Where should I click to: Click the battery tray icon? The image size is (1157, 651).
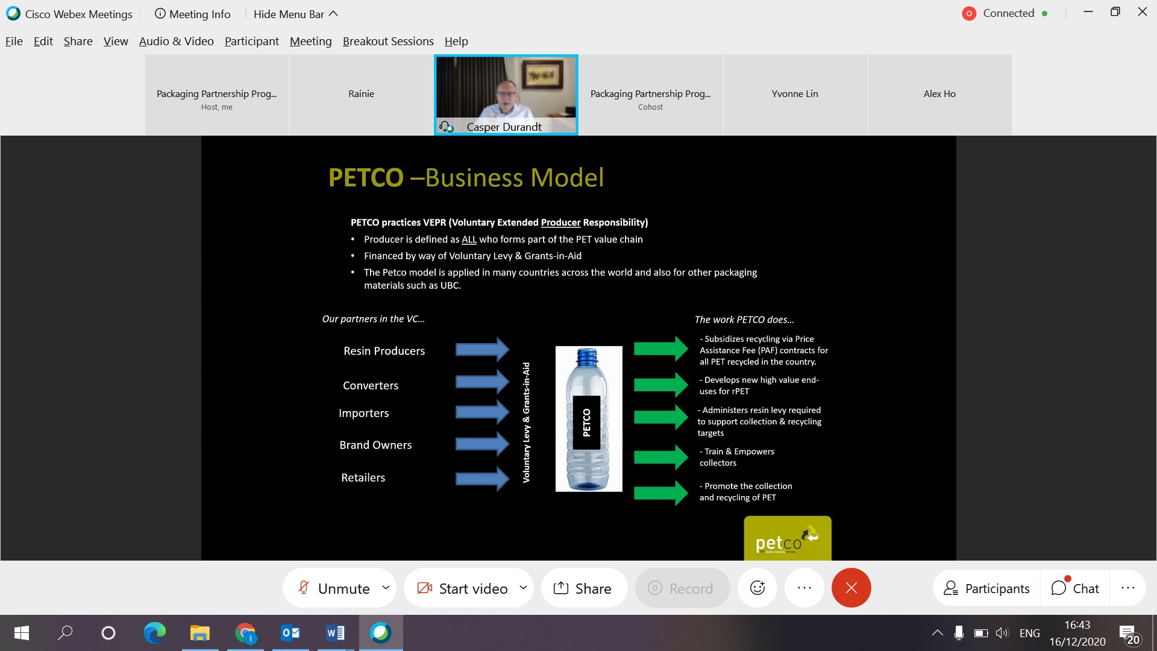click(981, 633)
